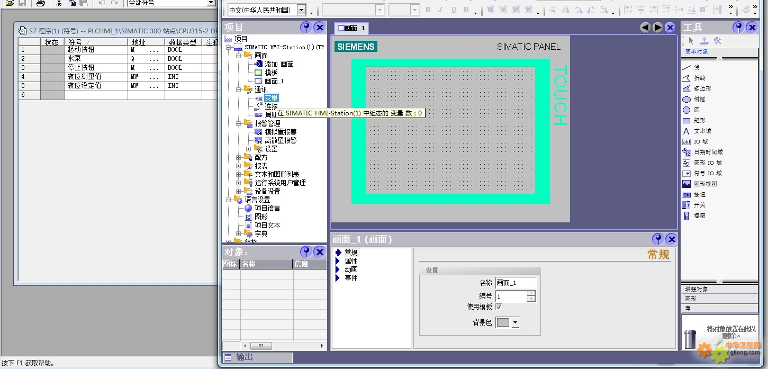768x369 pixels.
Task: Expand the 设备设置 folder
Action: coord(238,191)
